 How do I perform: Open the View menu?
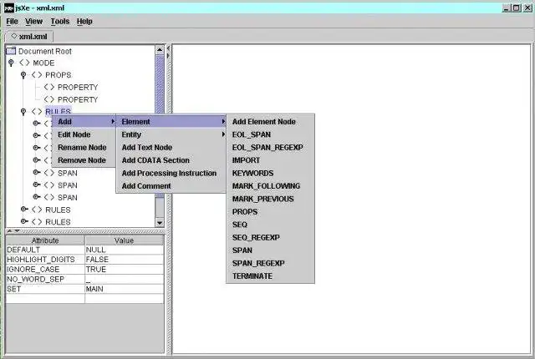tap(33, 22)
